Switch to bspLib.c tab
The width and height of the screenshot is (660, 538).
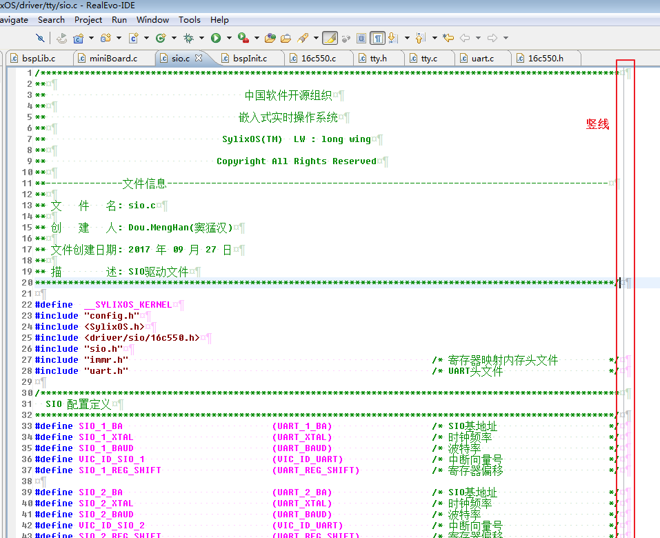39,59
